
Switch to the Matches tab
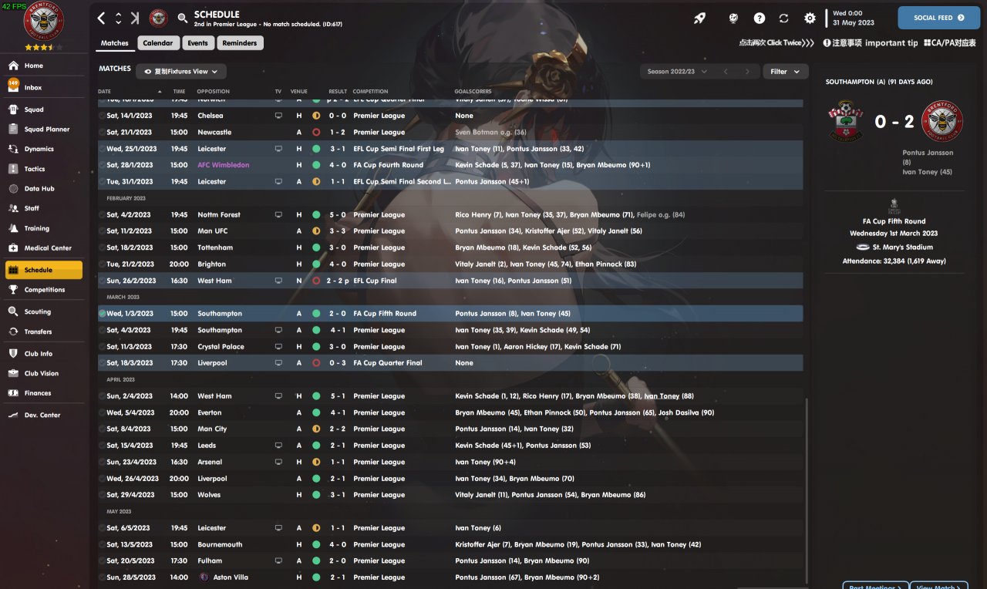point(115,43)
